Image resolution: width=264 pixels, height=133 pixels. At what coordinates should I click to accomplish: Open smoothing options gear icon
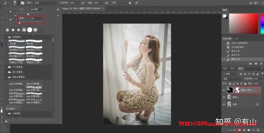tap(130, 3)
